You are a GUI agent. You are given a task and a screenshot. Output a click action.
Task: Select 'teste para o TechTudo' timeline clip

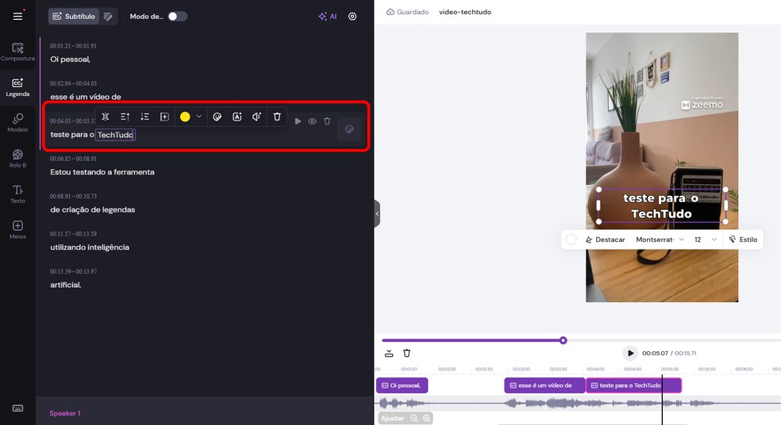point(633,385)
